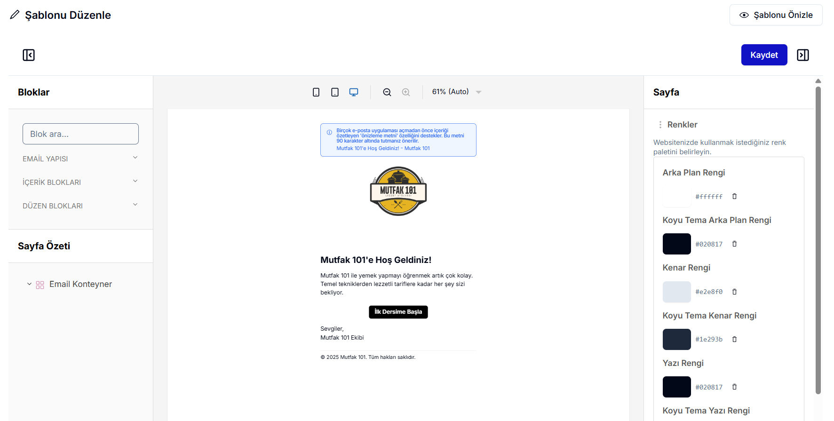
Task: Collapse the Email Konteyner tree item
Action: (29, 284)
